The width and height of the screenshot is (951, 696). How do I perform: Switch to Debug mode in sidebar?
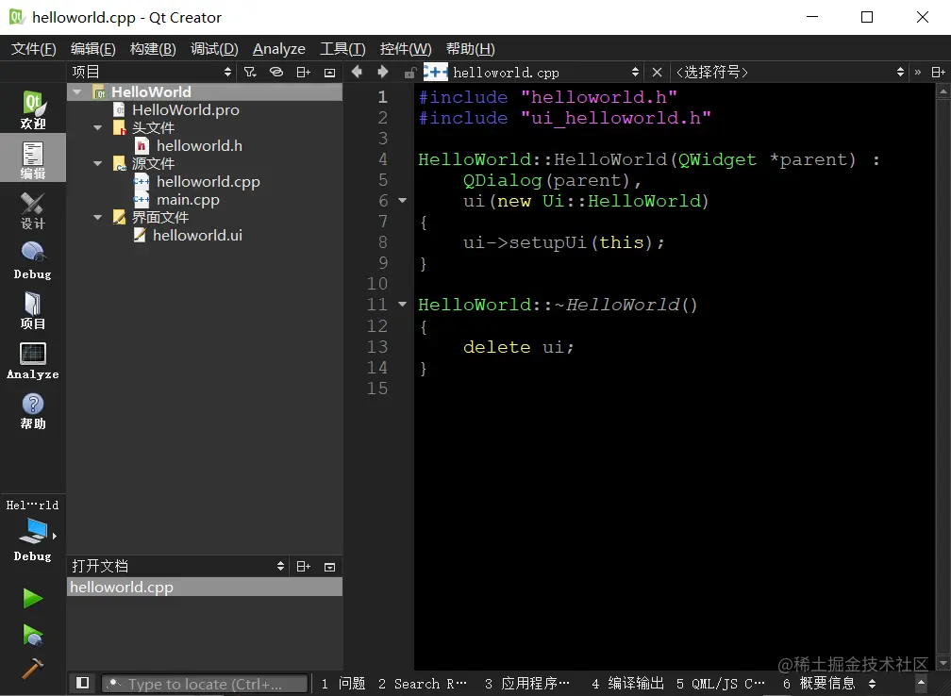(33, 260)
